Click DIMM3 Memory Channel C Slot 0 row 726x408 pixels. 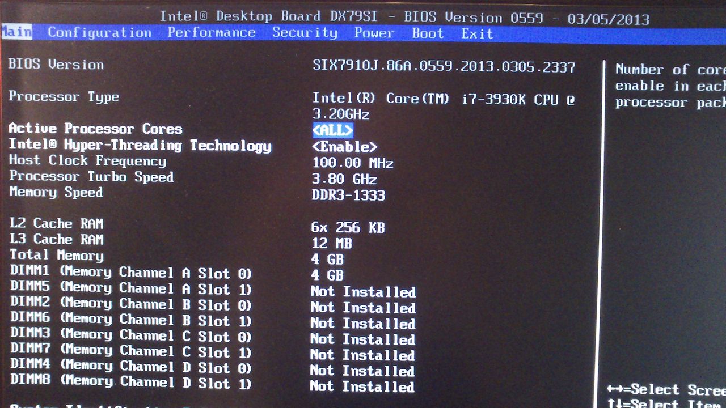(x=131, y=335)
